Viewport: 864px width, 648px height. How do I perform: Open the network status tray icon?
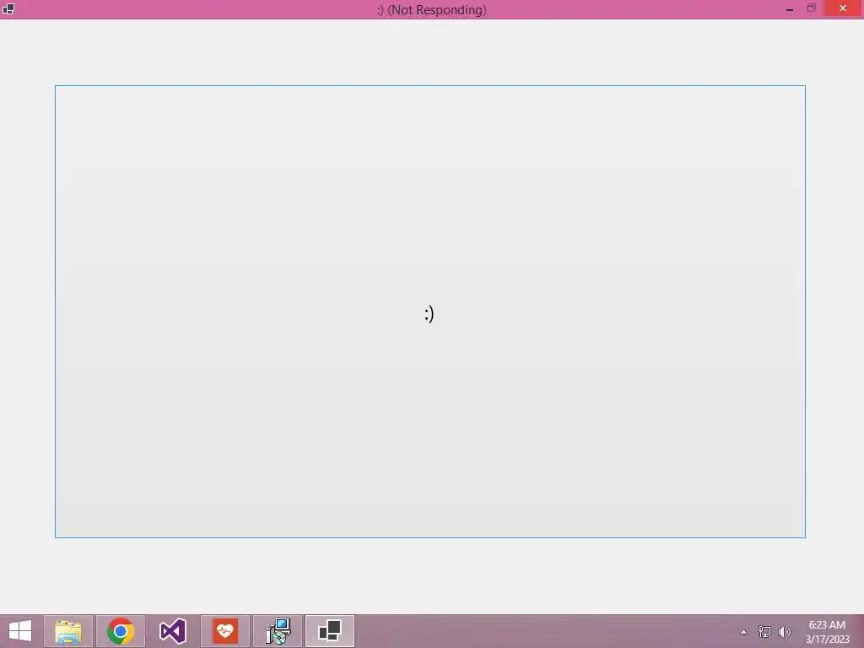(764, 631)
